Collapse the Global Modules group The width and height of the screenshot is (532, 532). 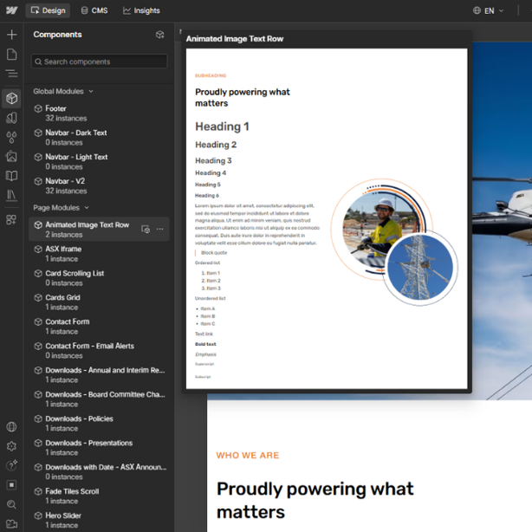pyautogui.click(x=63, y=91)
